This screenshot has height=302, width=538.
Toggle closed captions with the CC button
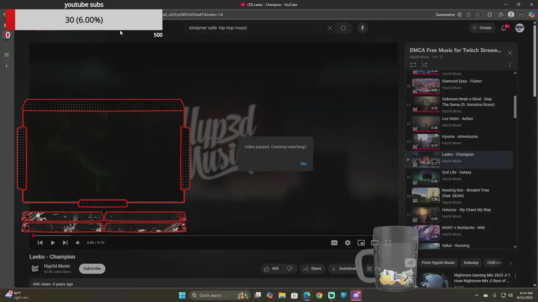[334, 242]
